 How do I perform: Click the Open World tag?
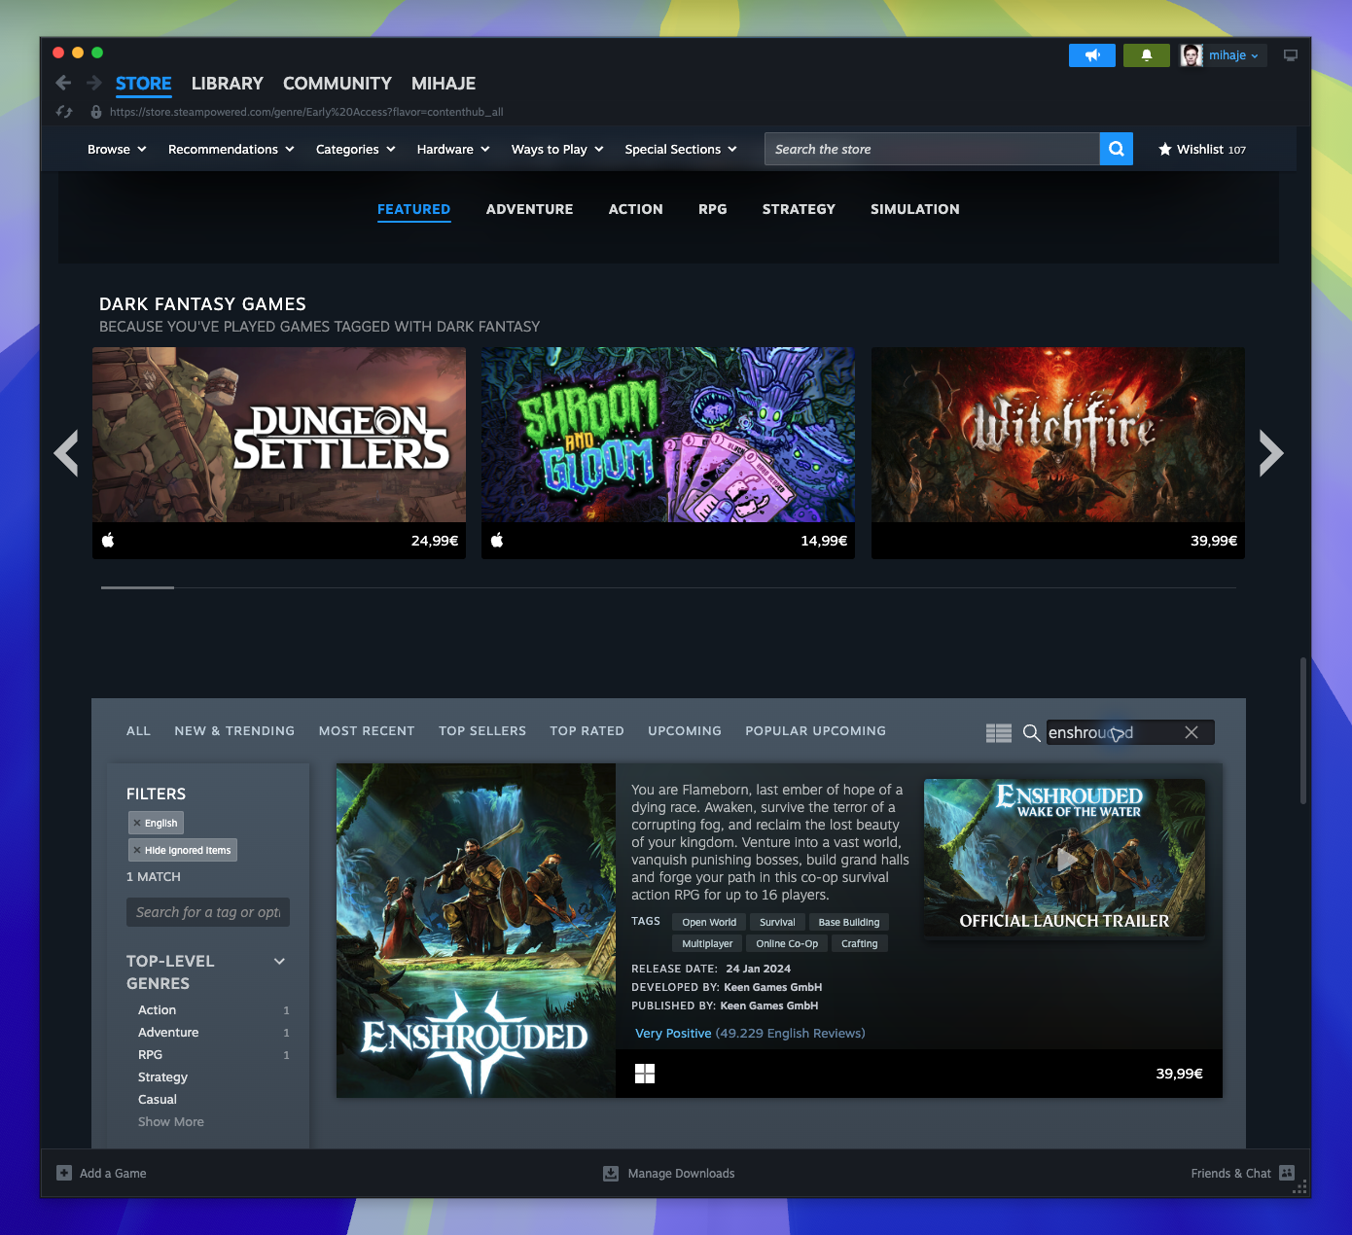[x=709, y=922]
